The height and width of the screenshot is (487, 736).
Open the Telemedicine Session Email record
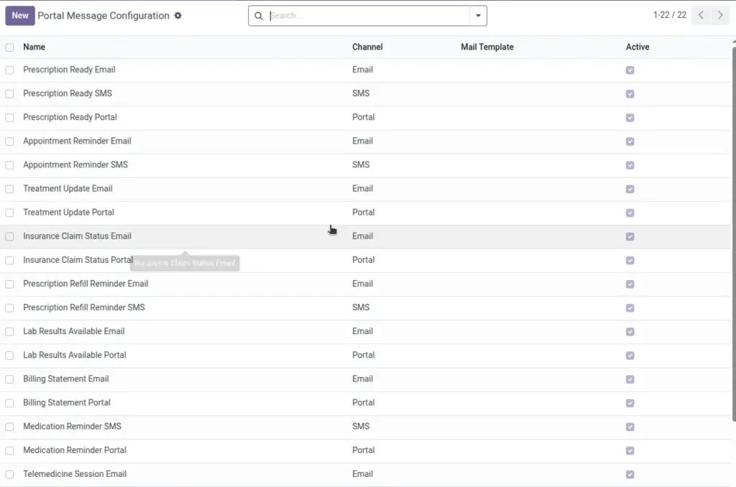[75, 474]
